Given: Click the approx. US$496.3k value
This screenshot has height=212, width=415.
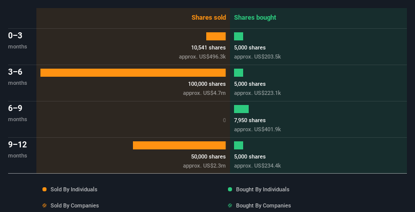Looking at the screenshot, I should [202, 57].
